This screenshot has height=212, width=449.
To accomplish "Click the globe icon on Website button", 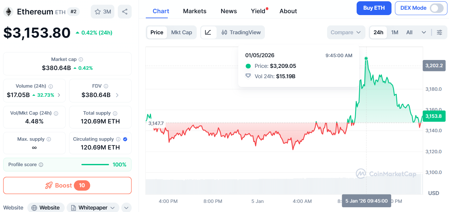I will pyautogui.click(x=34, y=208).
